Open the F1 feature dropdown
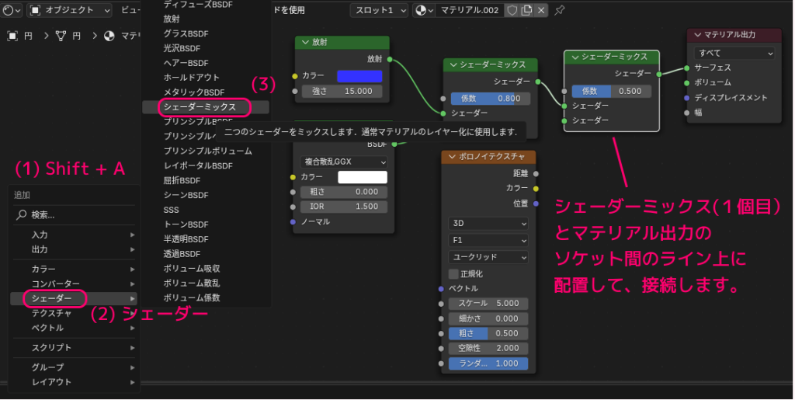795x400 pixels. [488, 240]
